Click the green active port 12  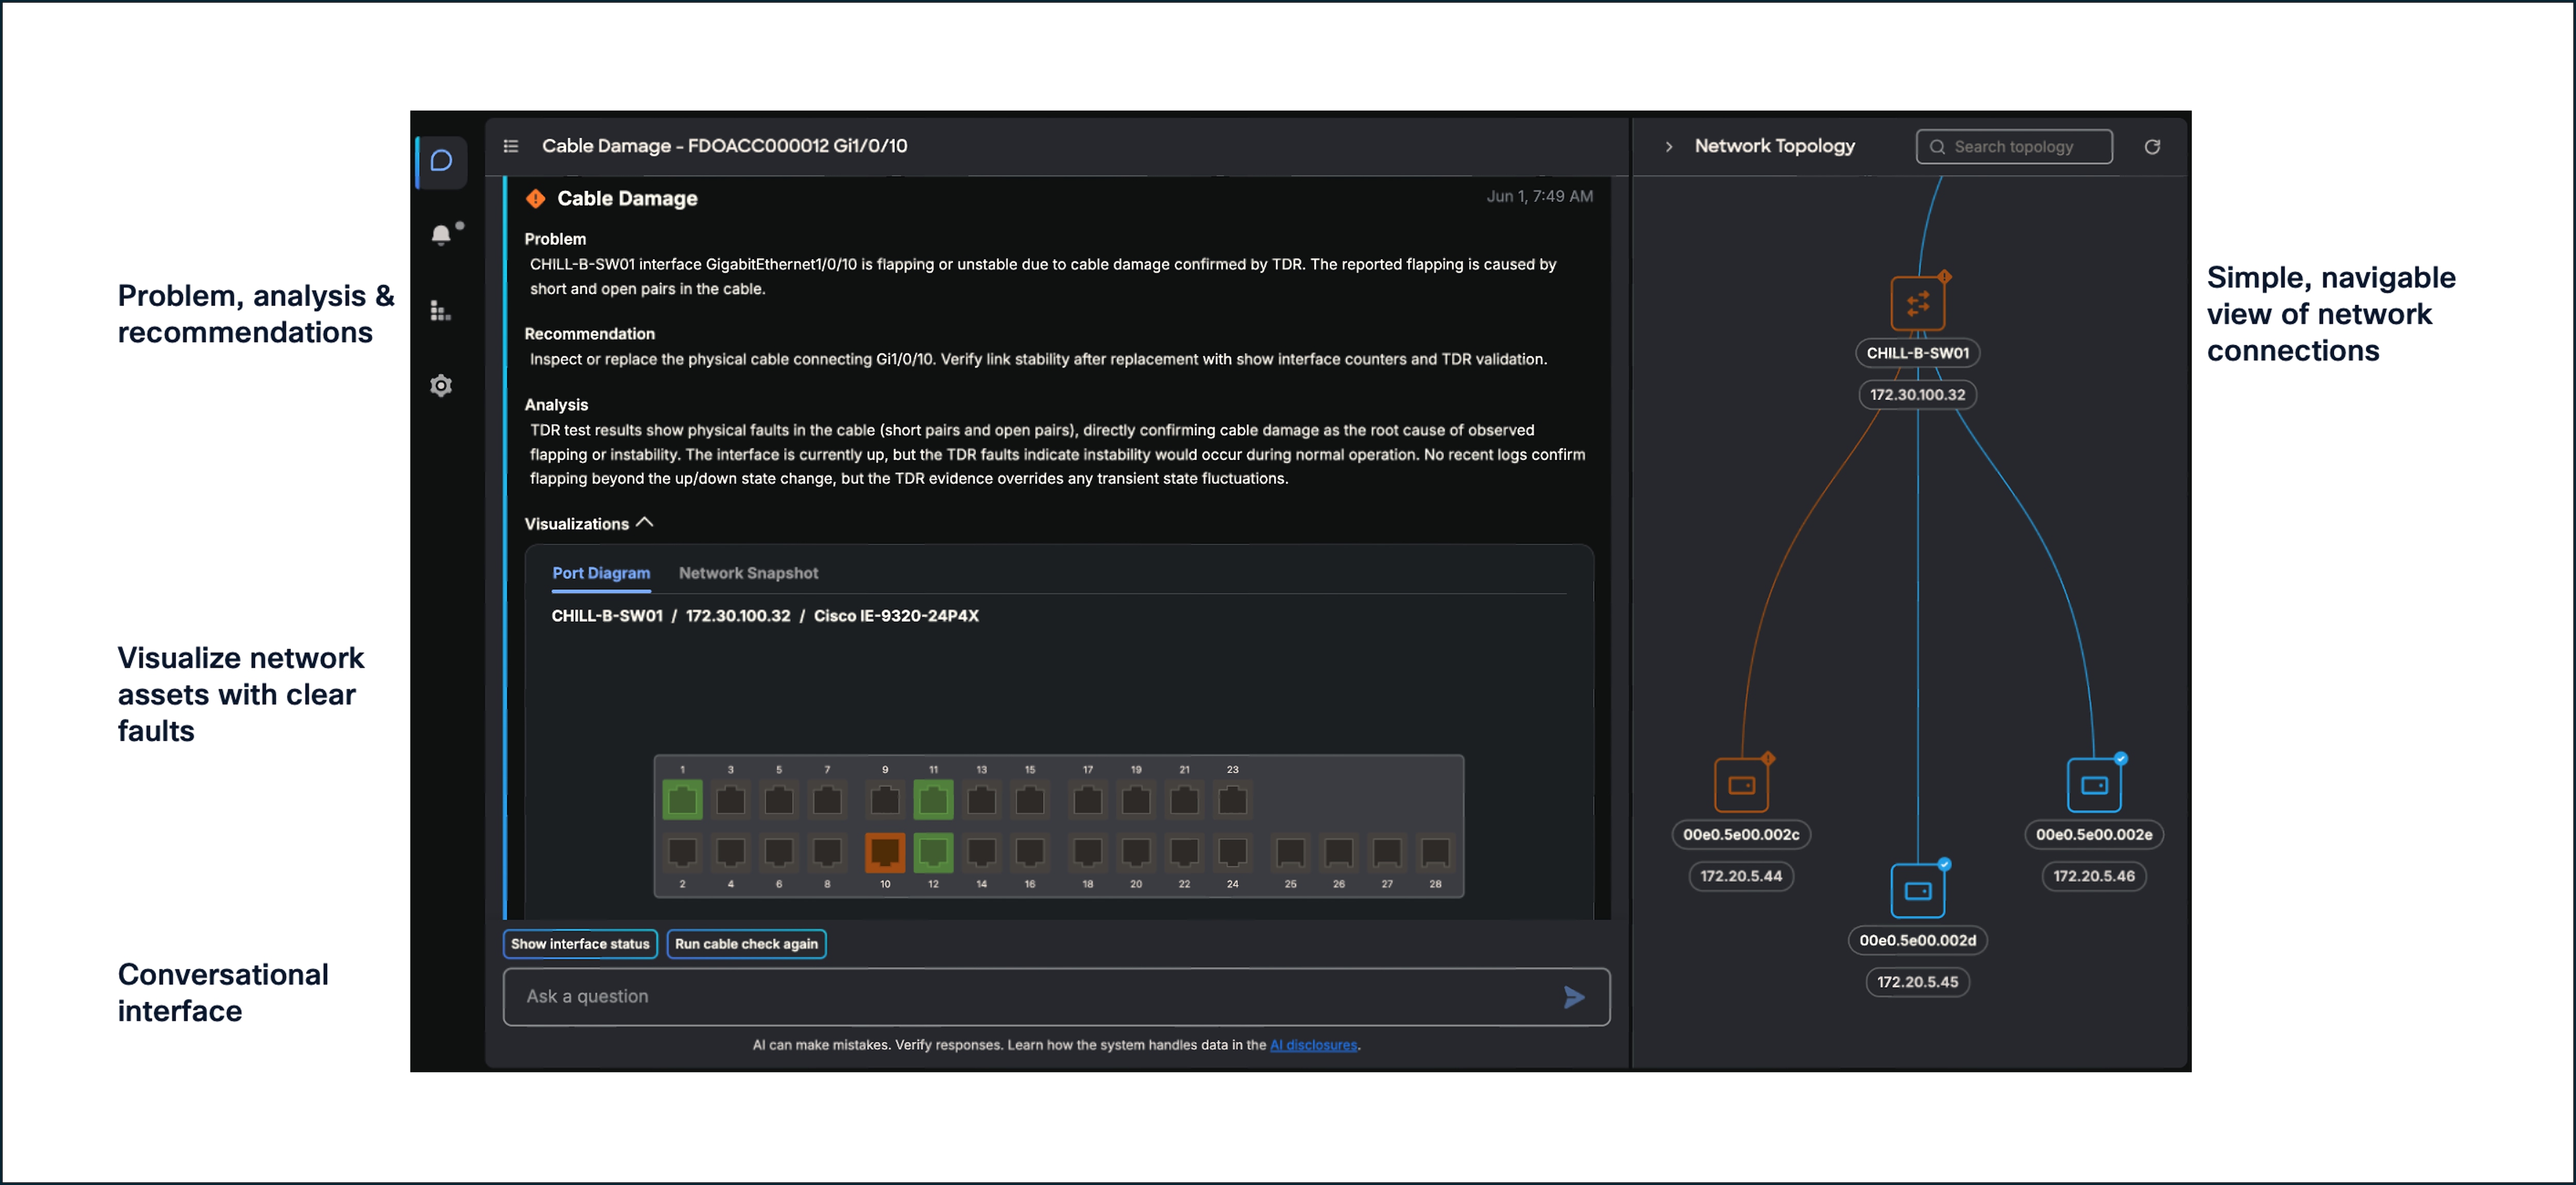[933, 852]
